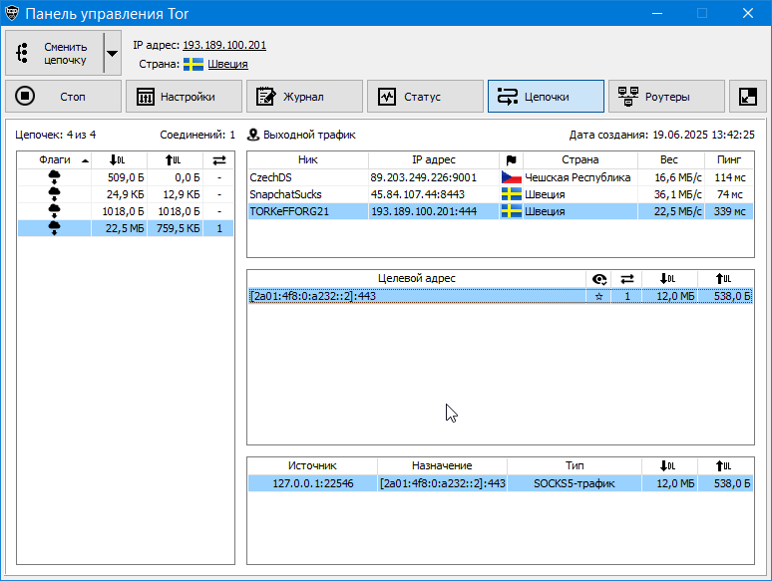Image resolution: width=772 pixels, height=581 pixels.
Task: Open the Настройки tab
Action: click(x=184, y=97)
